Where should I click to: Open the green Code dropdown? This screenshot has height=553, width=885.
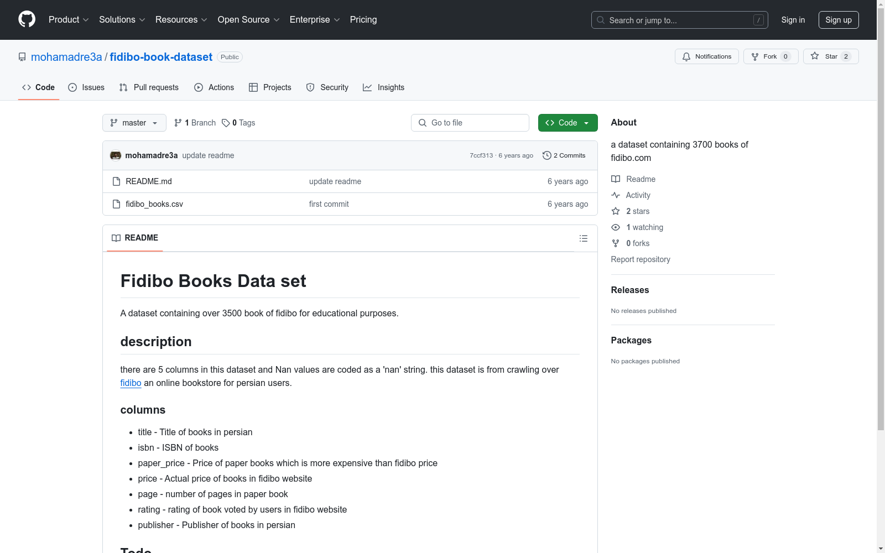[x=568, y=123]
